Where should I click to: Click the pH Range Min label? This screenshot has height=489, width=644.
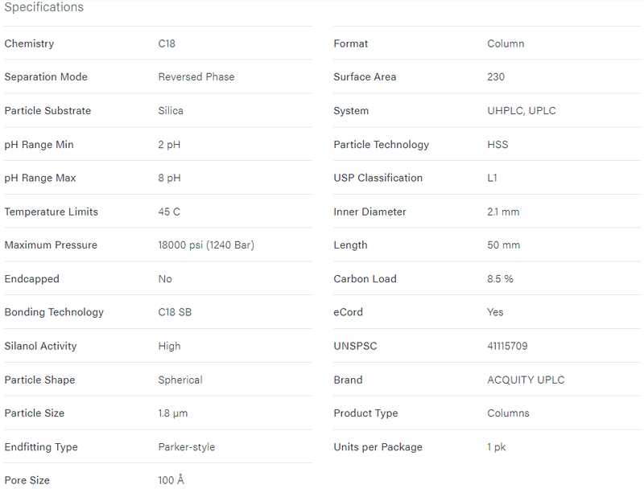(x=39, y=145)
